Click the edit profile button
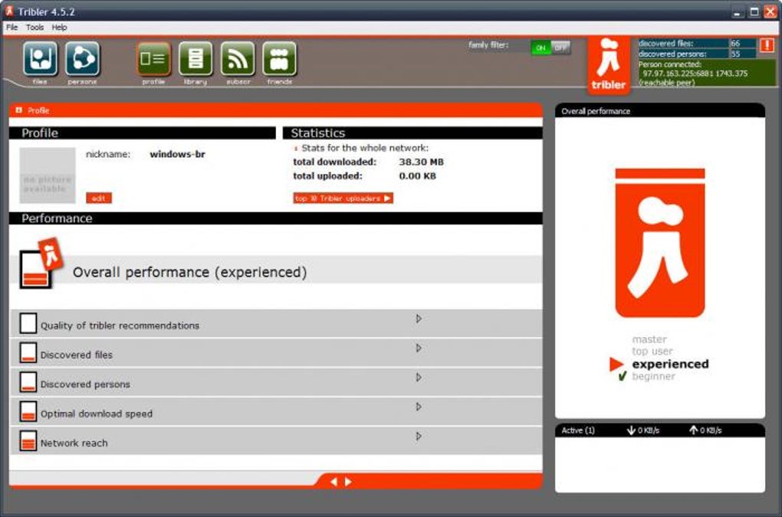 [x=99, y=198]
